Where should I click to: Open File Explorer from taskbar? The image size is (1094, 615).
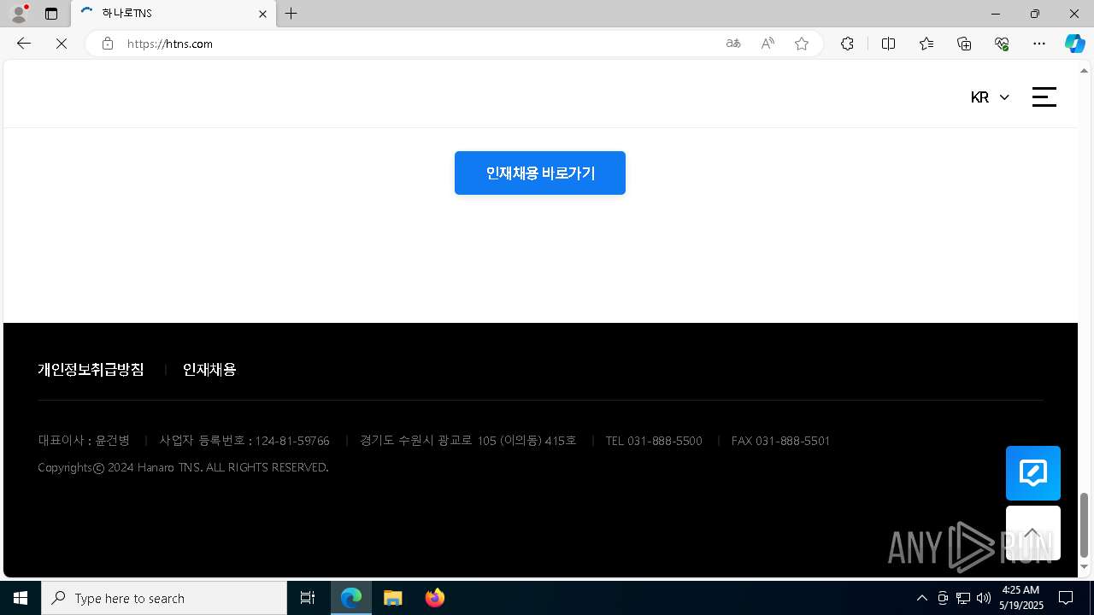tap(393, 598)
